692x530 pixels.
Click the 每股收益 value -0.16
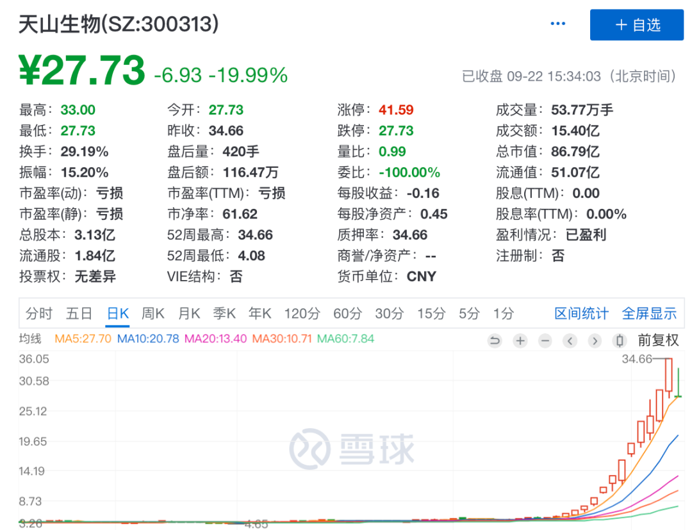(424, 194)
